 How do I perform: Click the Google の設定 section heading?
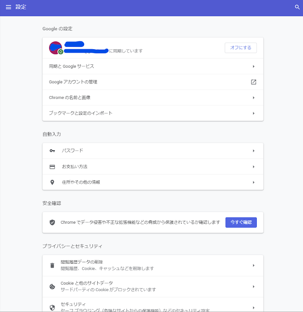click(x=57, y=29)
